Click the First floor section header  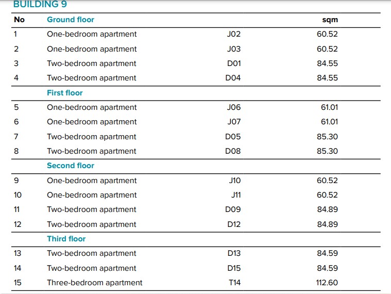(65, 93)
